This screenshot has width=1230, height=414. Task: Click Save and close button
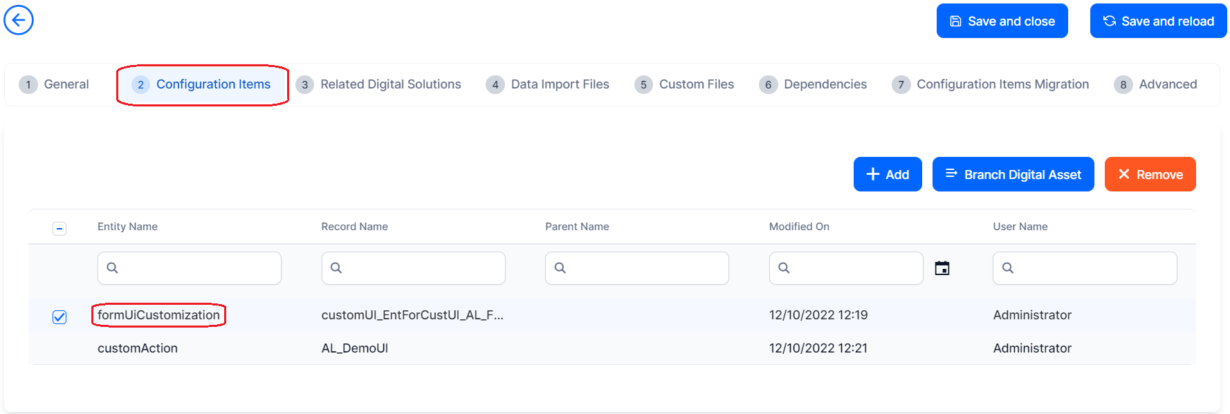click(1002, 21)
